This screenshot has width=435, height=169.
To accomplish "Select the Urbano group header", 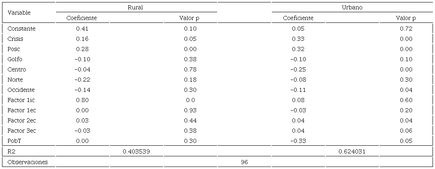I will coord(352,7).
